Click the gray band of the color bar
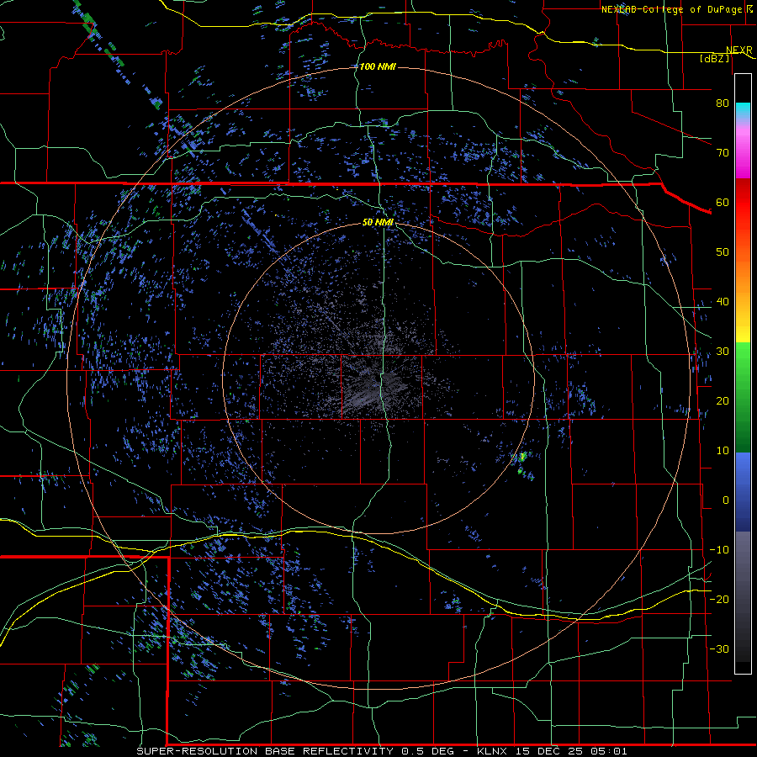Screen dimensions: 757x757 pos(743,596)
